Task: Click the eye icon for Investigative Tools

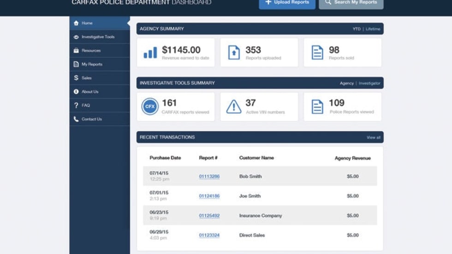Action: click(x=76, y=37)
